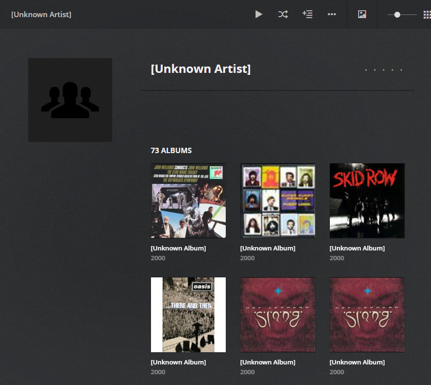Open the three-dots more actions menu
Image resolution: width=431 pixels, height=385 pixels.
coord(332,14)
